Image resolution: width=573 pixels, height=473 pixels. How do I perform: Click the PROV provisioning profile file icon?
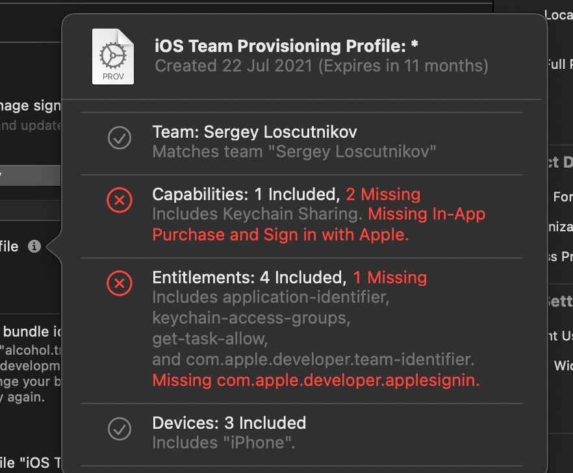pos(113,57)
